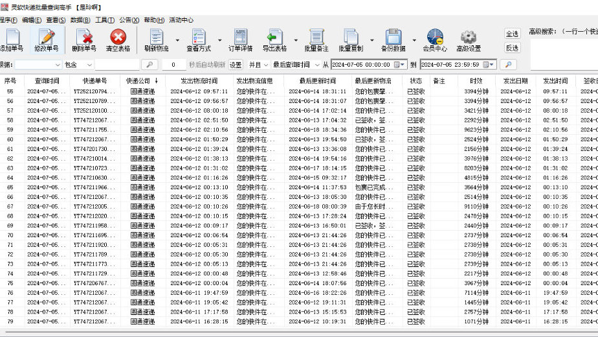The height and width of the screenshot is (337, 598).
Task: Sort by the 状态 column header
Action: coord(416,81)
